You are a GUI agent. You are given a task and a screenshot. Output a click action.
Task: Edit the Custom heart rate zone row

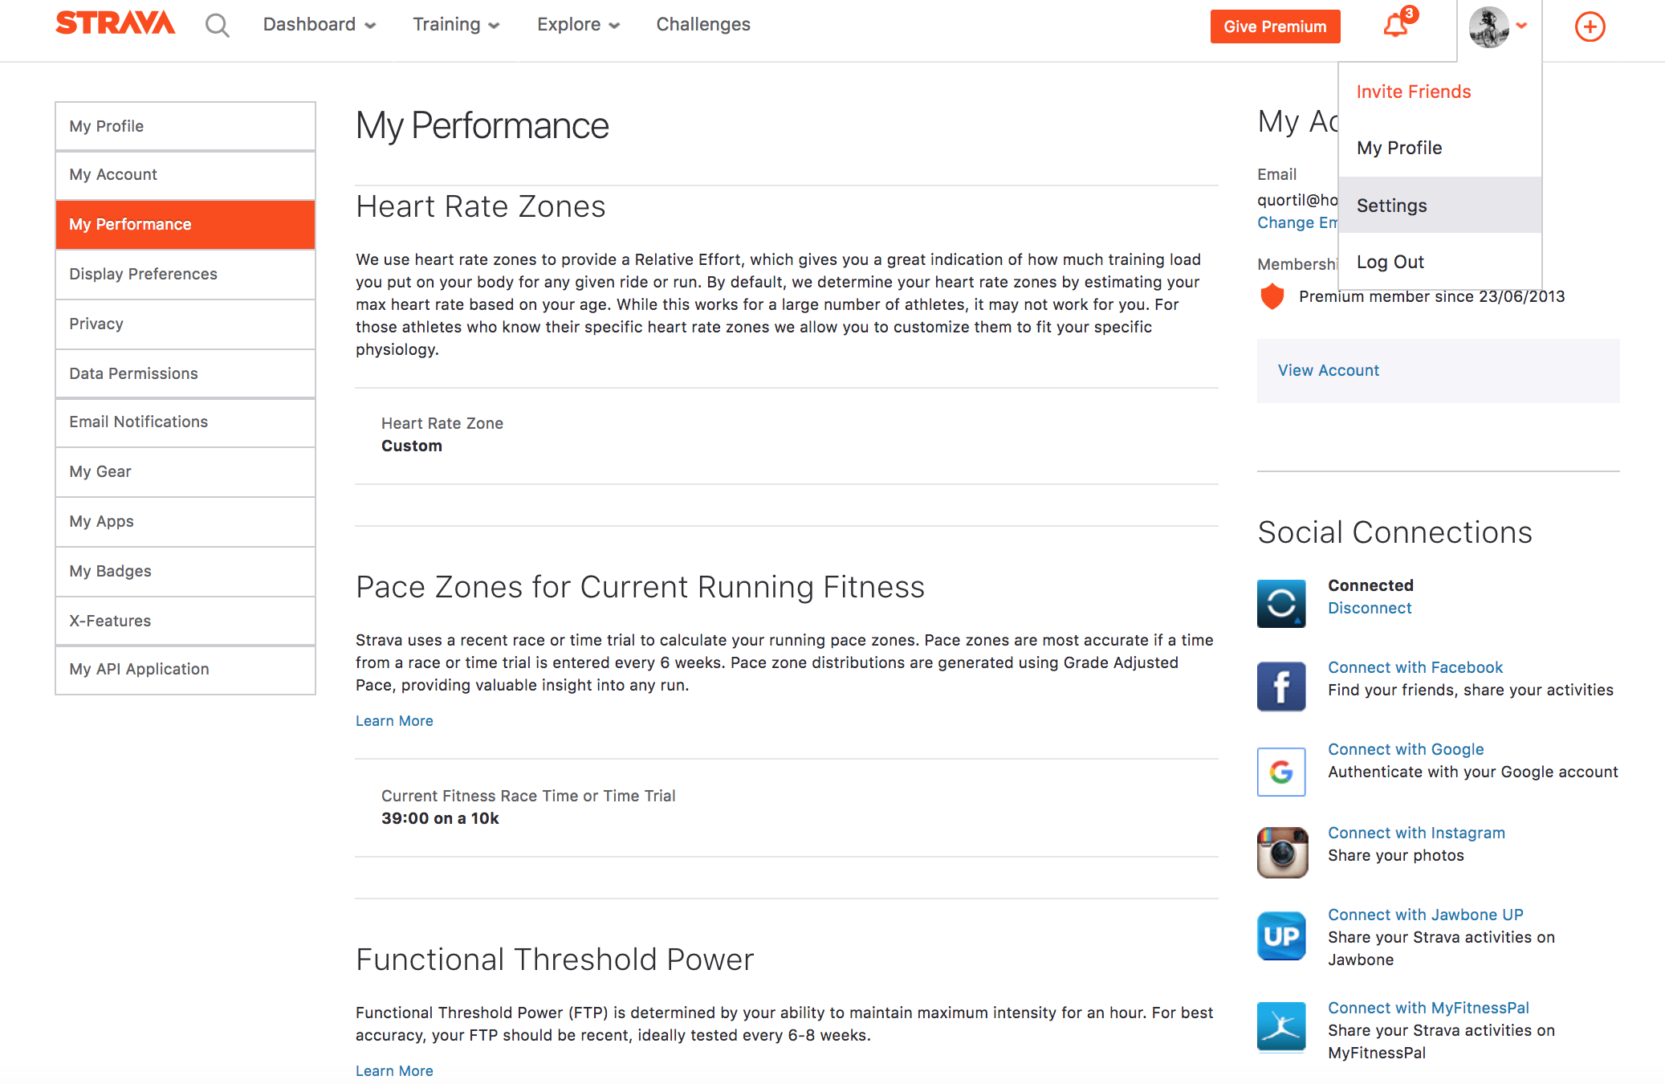(x=786, y=435)
